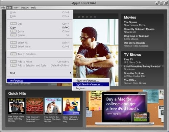Maximize the Apple QuickTime window

pos(161,3)
